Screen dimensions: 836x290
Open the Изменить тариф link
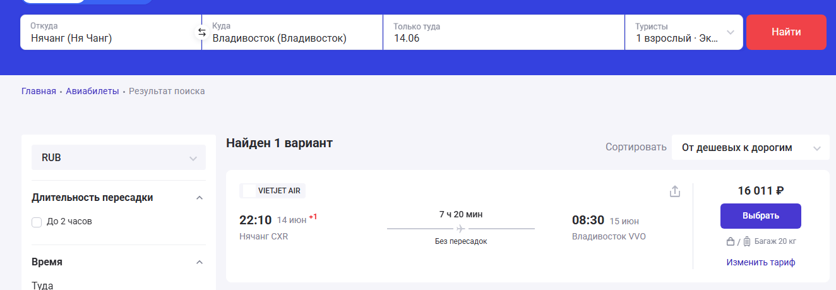pyautogui.click(x=760, y=262)
